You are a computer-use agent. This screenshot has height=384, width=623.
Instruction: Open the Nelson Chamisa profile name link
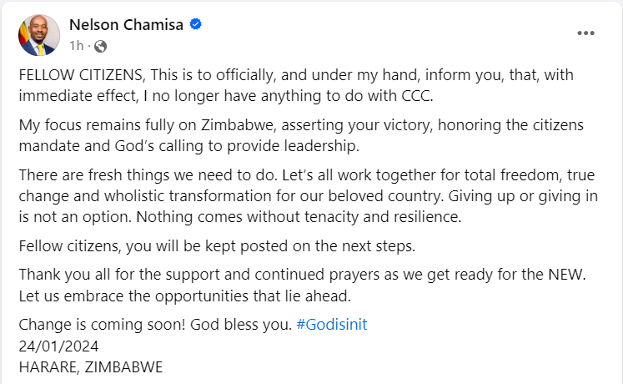click(x=126, y=25)
